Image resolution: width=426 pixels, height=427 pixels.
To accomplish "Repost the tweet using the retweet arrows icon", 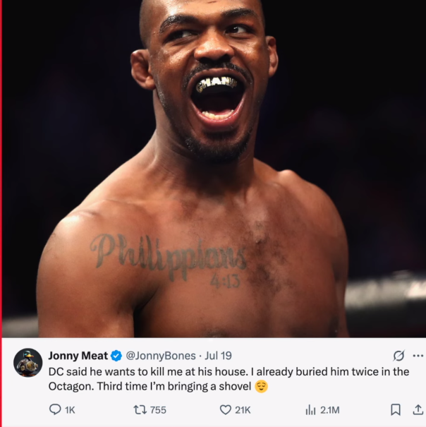I will 140,409.
